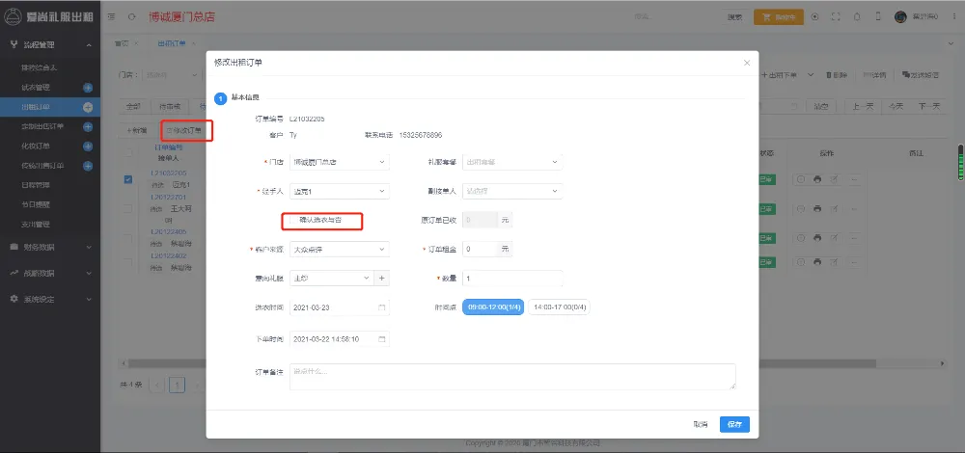Open calendar icon in 选衣时间 field
This screenshot has height=453, width=965.
click(x=382, y=307)
